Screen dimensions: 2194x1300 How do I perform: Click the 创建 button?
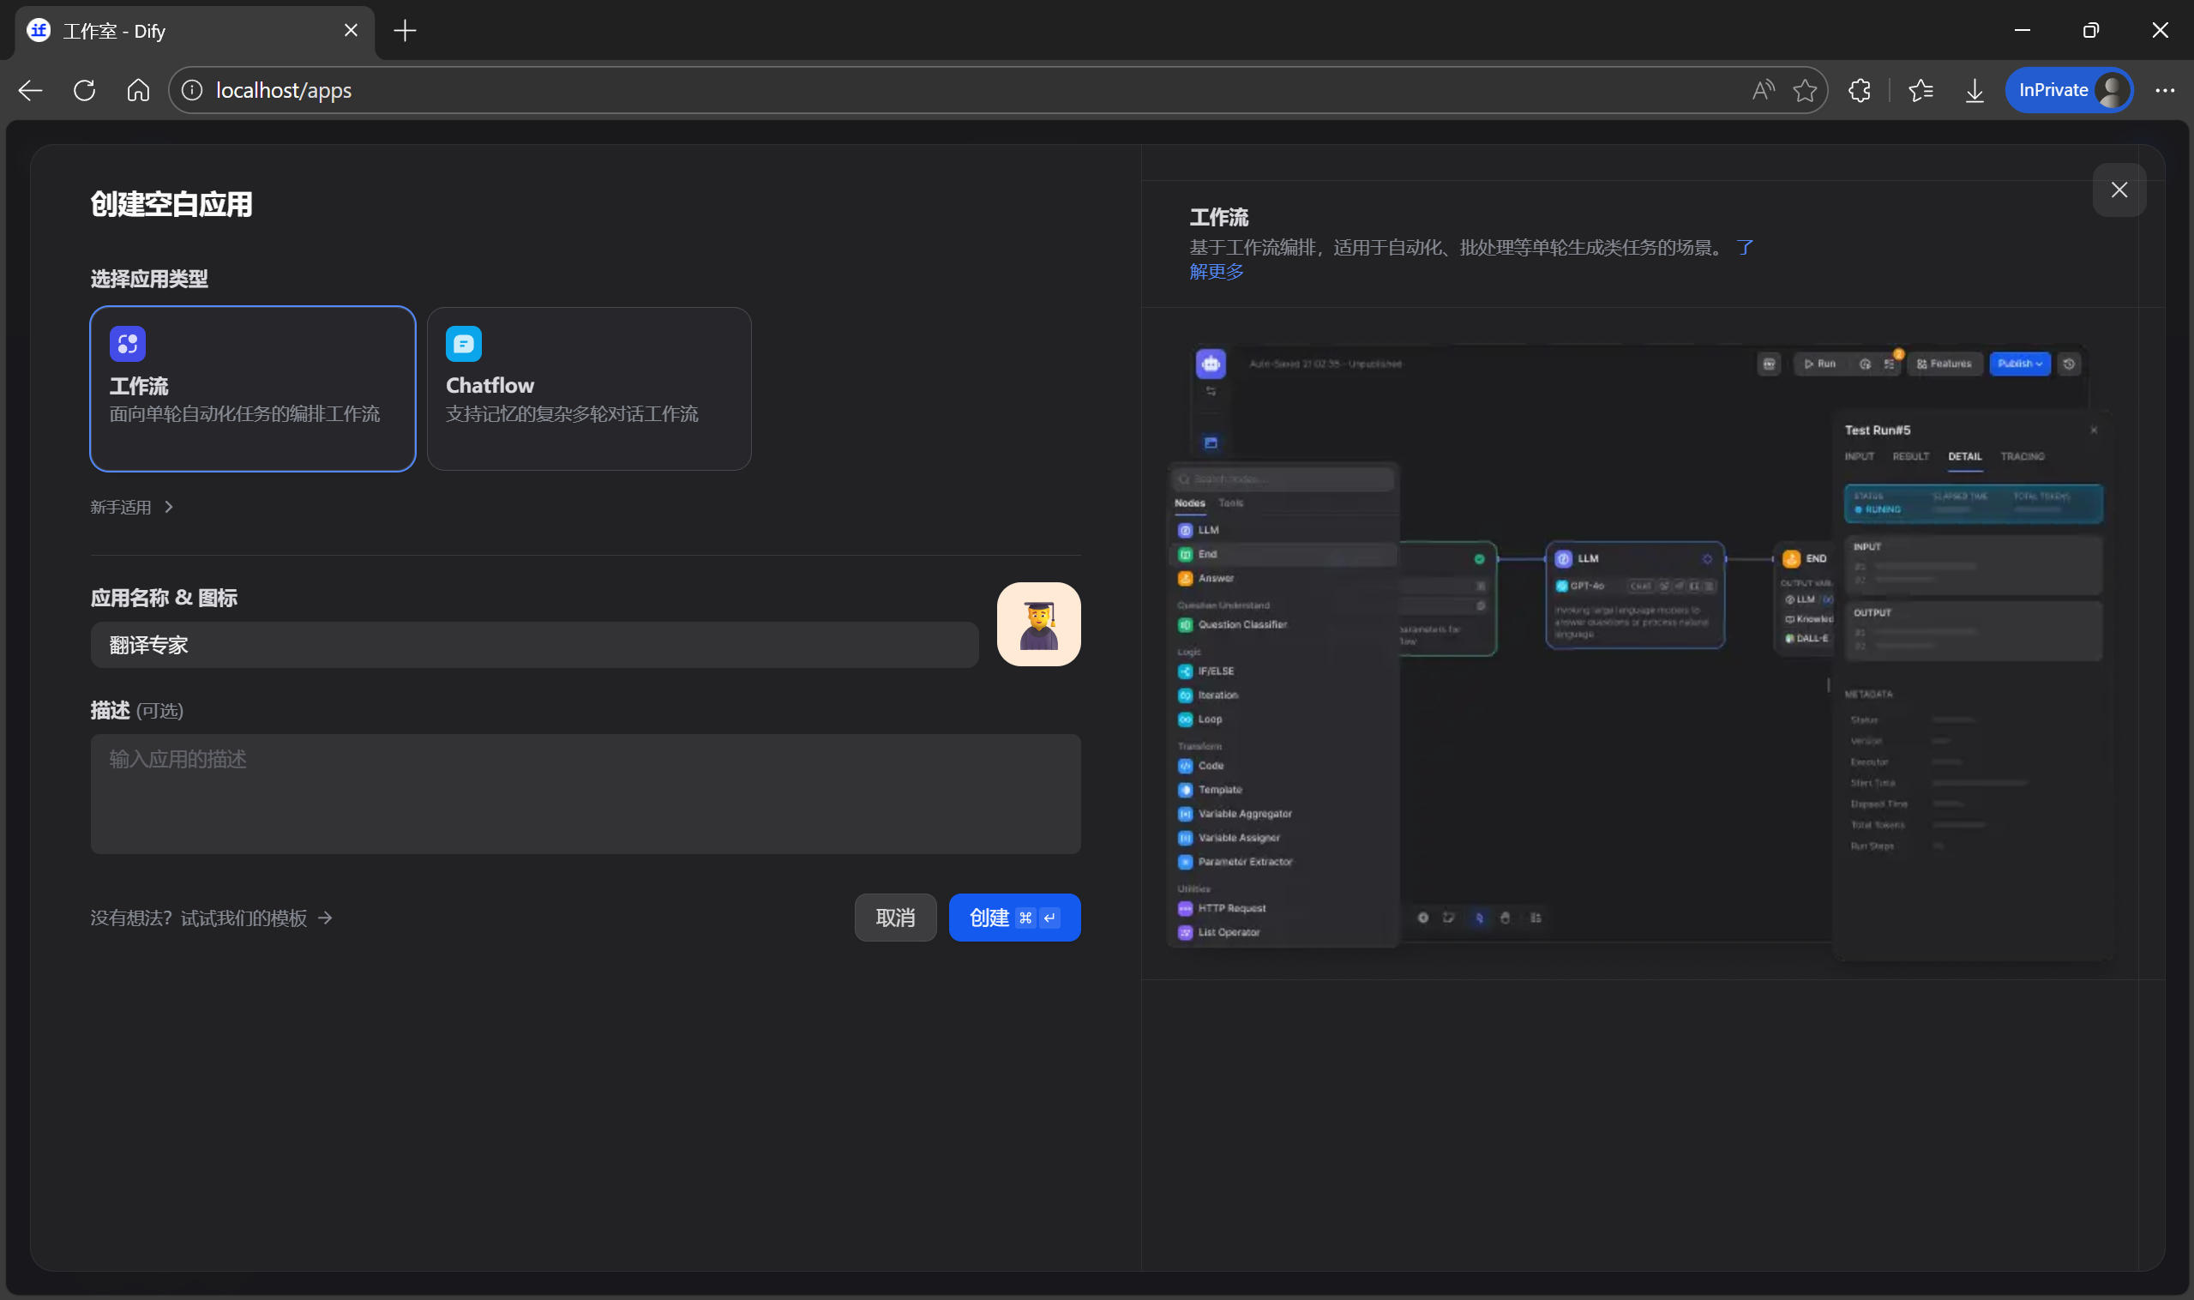[x=1013, y=918]
